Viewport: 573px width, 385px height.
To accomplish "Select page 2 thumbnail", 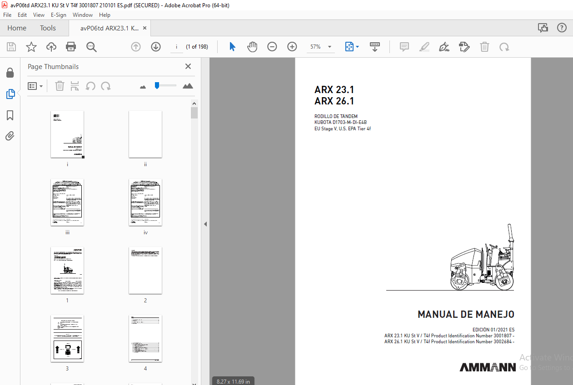I will [x=145, y=271].
